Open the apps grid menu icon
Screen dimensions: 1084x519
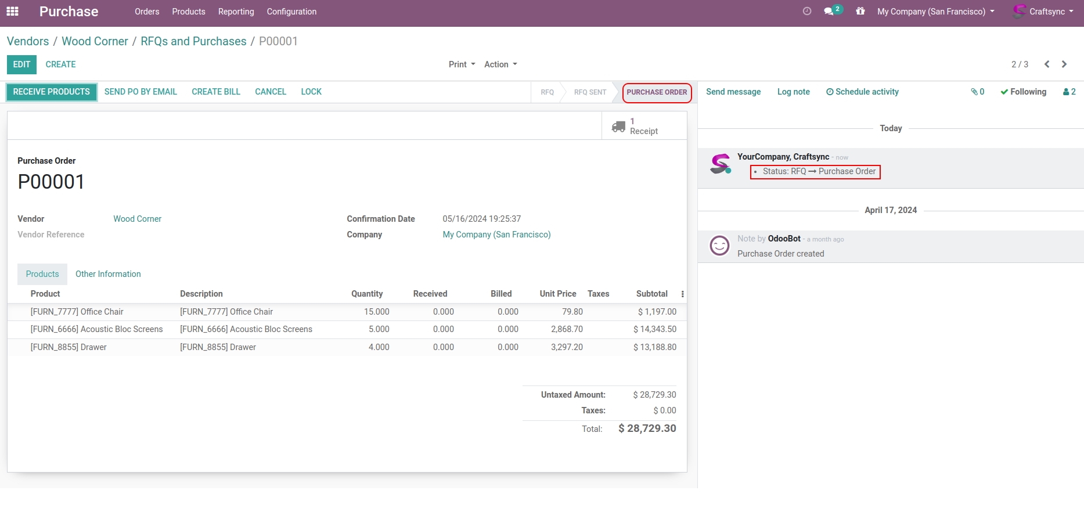click(12, 12)
